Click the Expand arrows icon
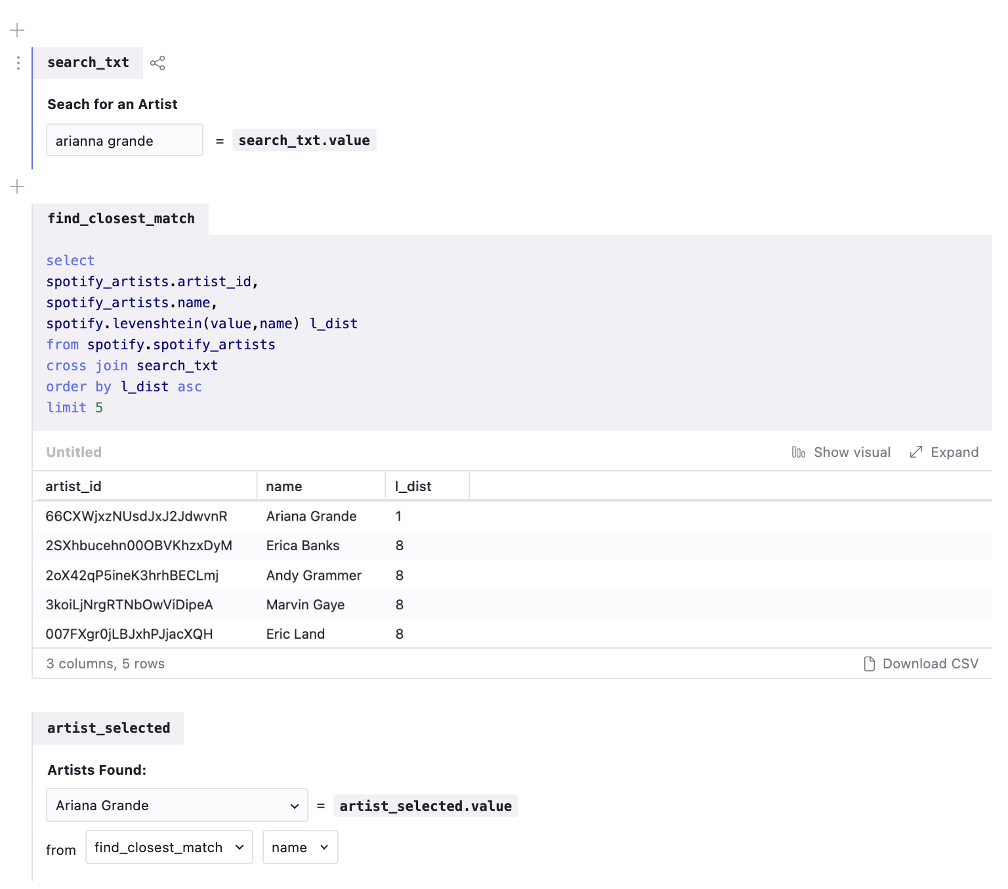 pos(916,452)
